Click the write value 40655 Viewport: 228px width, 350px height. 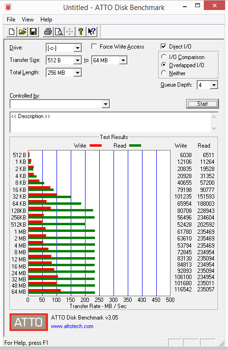(x=184, y=182)
